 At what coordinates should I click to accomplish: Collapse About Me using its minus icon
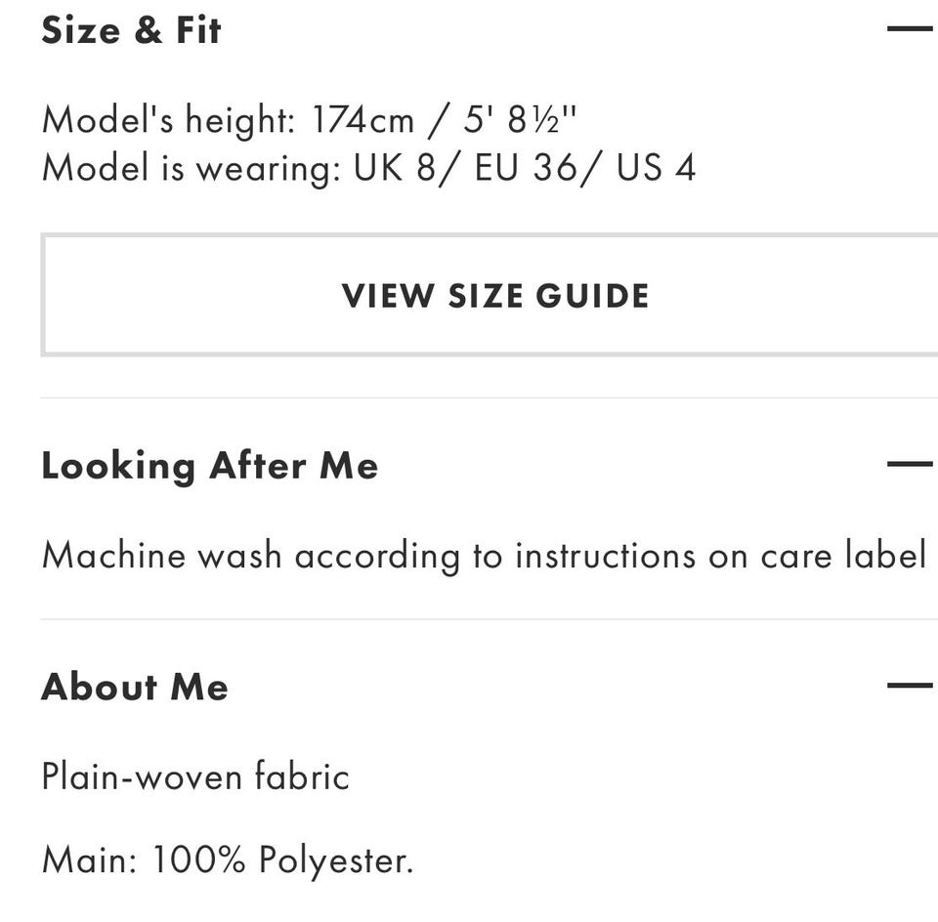tap(911, 686)
